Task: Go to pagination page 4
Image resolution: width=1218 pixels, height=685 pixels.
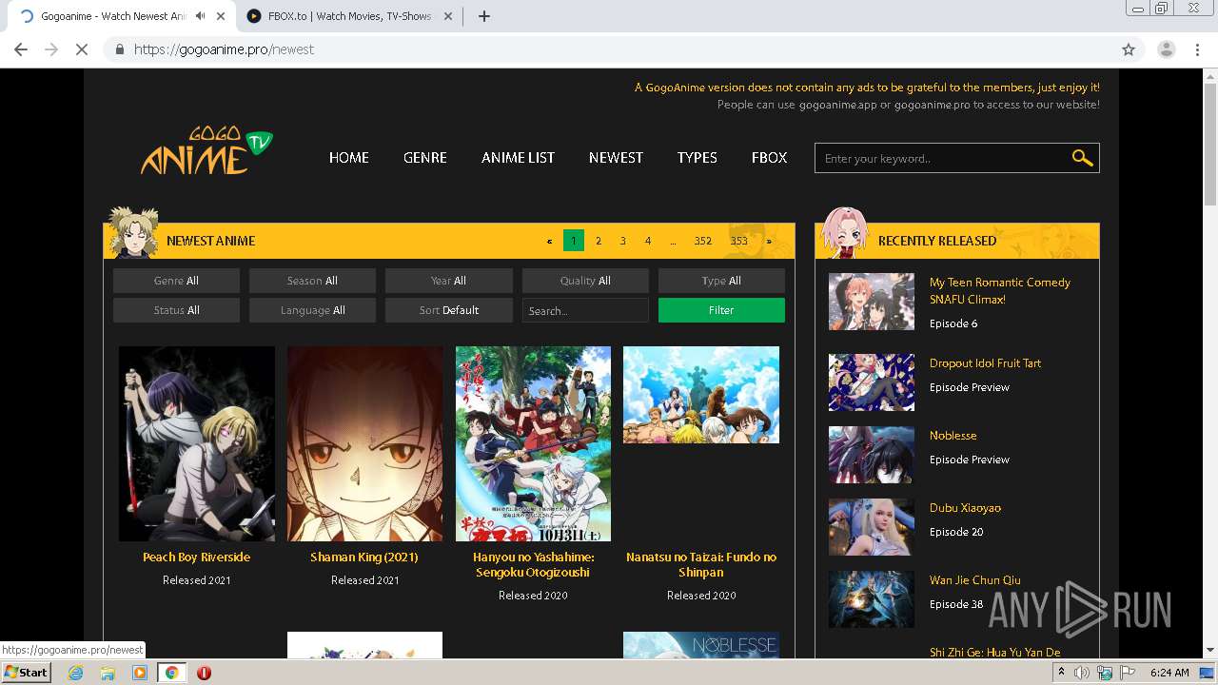Action: (x=648, y=241)
